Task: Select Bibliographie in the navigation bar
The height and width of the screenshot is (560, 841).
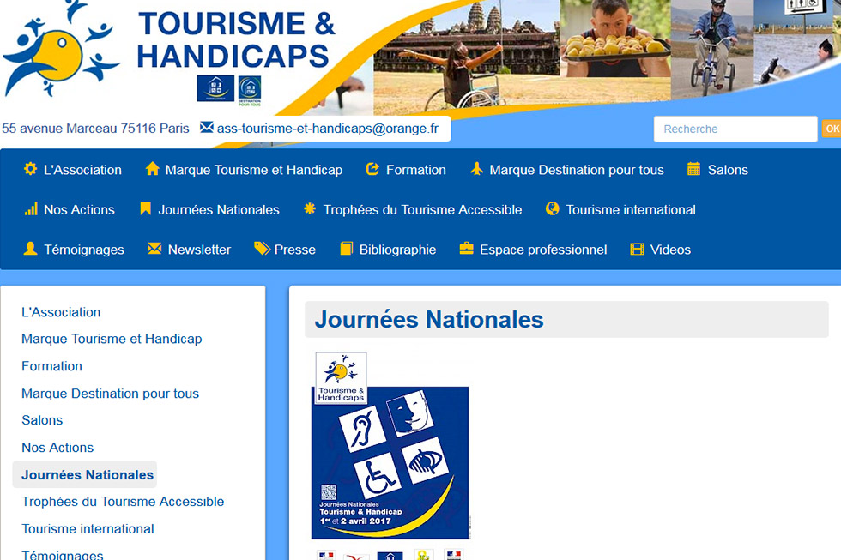Action: [397, 250]
